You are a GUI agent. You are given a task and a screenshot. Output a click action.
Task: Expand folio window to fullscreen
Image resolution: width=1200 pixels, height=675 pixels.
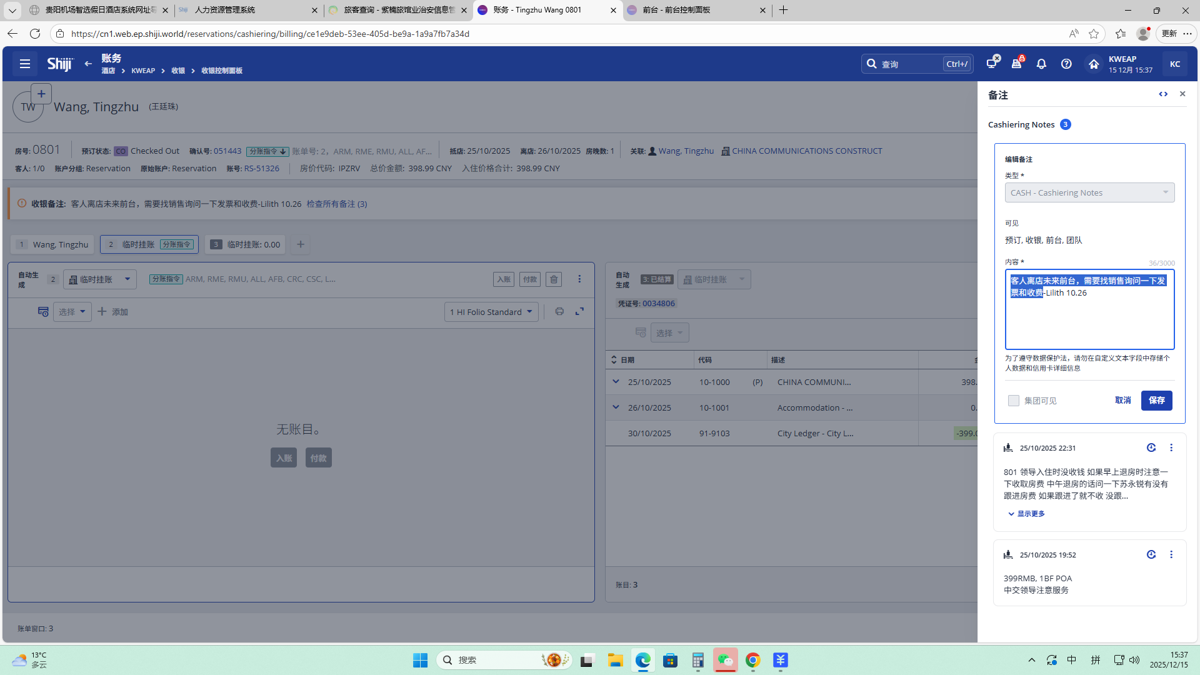tap(579, 311)
